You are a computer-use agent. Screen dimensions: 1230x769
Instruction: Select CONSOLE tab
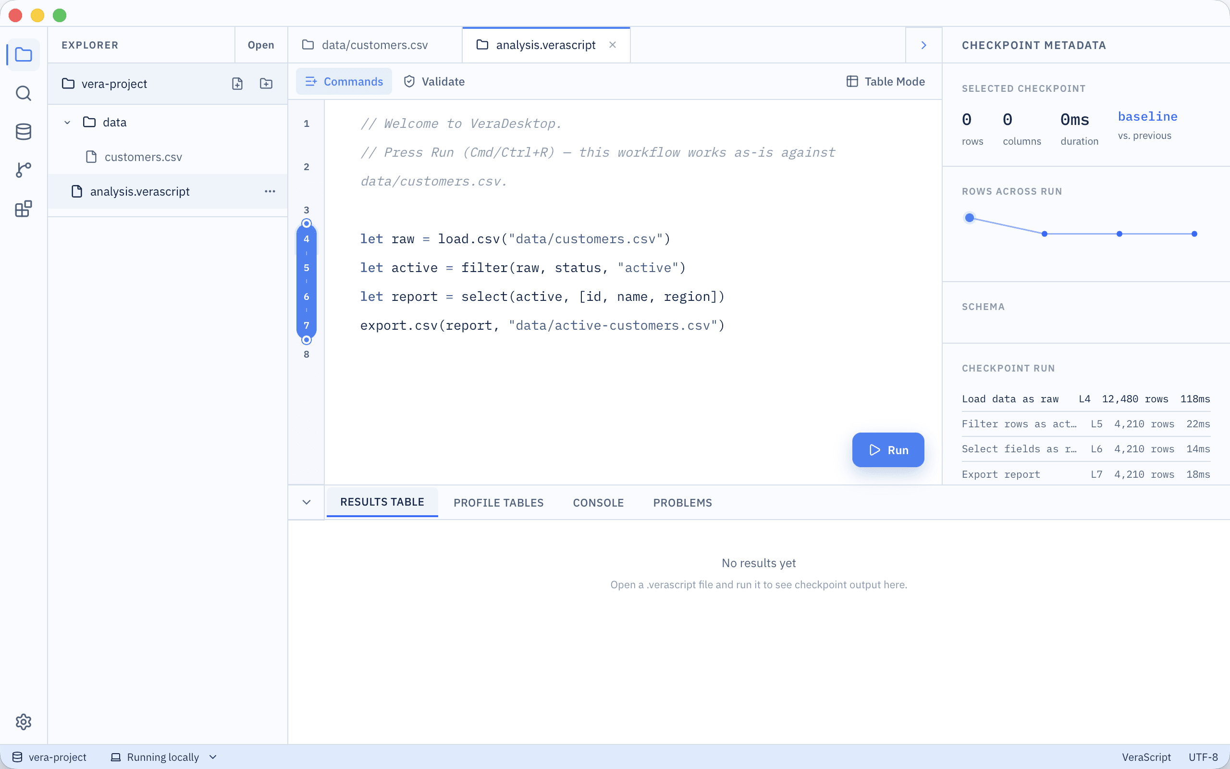click(x=598, y=503)
